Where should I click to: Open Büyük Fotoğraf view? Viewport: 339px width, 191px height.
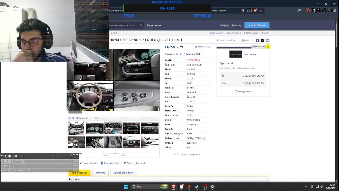pos(78,118)
